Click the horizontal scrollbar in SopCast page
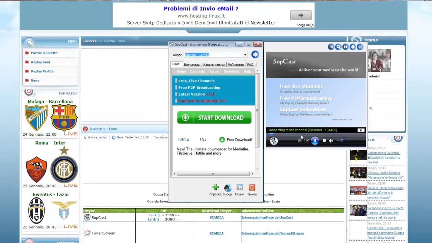 pos(213,174)
